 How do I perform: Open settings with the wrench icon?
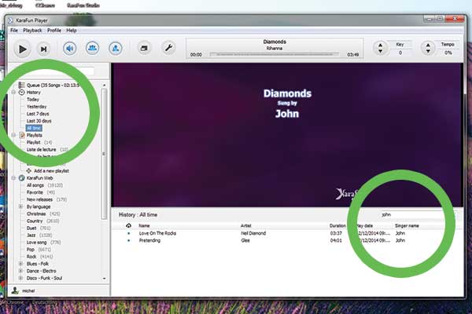point(168,48)
